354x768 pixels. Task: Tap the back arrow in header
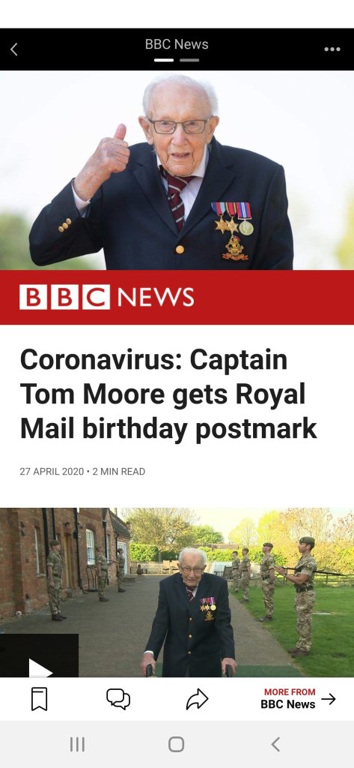(14, 49)
